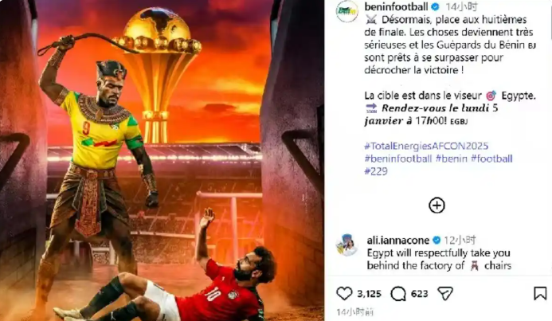
Task: Open comments via speech bubble icon
Action: click(398, 294)
